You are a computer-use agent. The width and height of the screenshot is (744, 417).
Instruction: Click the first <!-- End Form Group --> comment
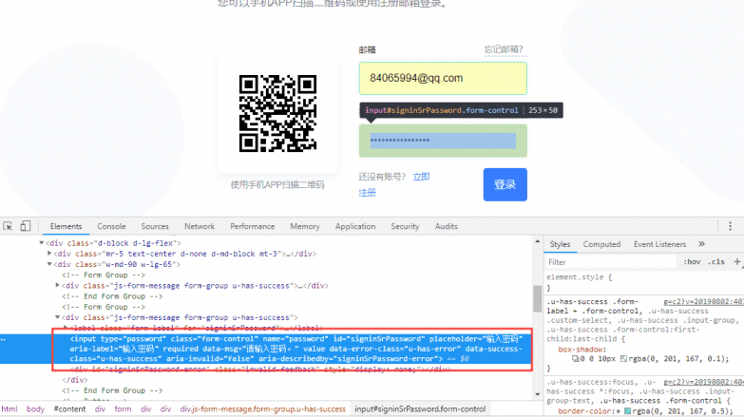(112, 296)
